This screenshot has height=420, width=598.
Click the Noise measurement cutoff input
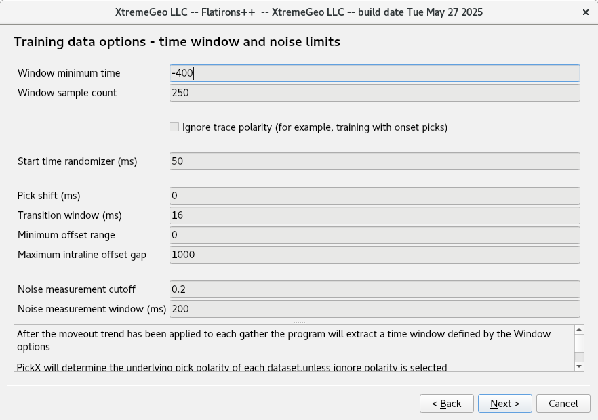375,289
